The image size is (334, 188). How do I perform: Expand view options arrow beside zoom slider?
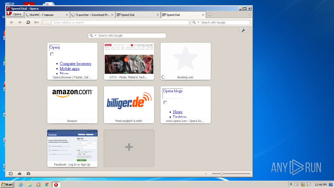coord(206,174)
